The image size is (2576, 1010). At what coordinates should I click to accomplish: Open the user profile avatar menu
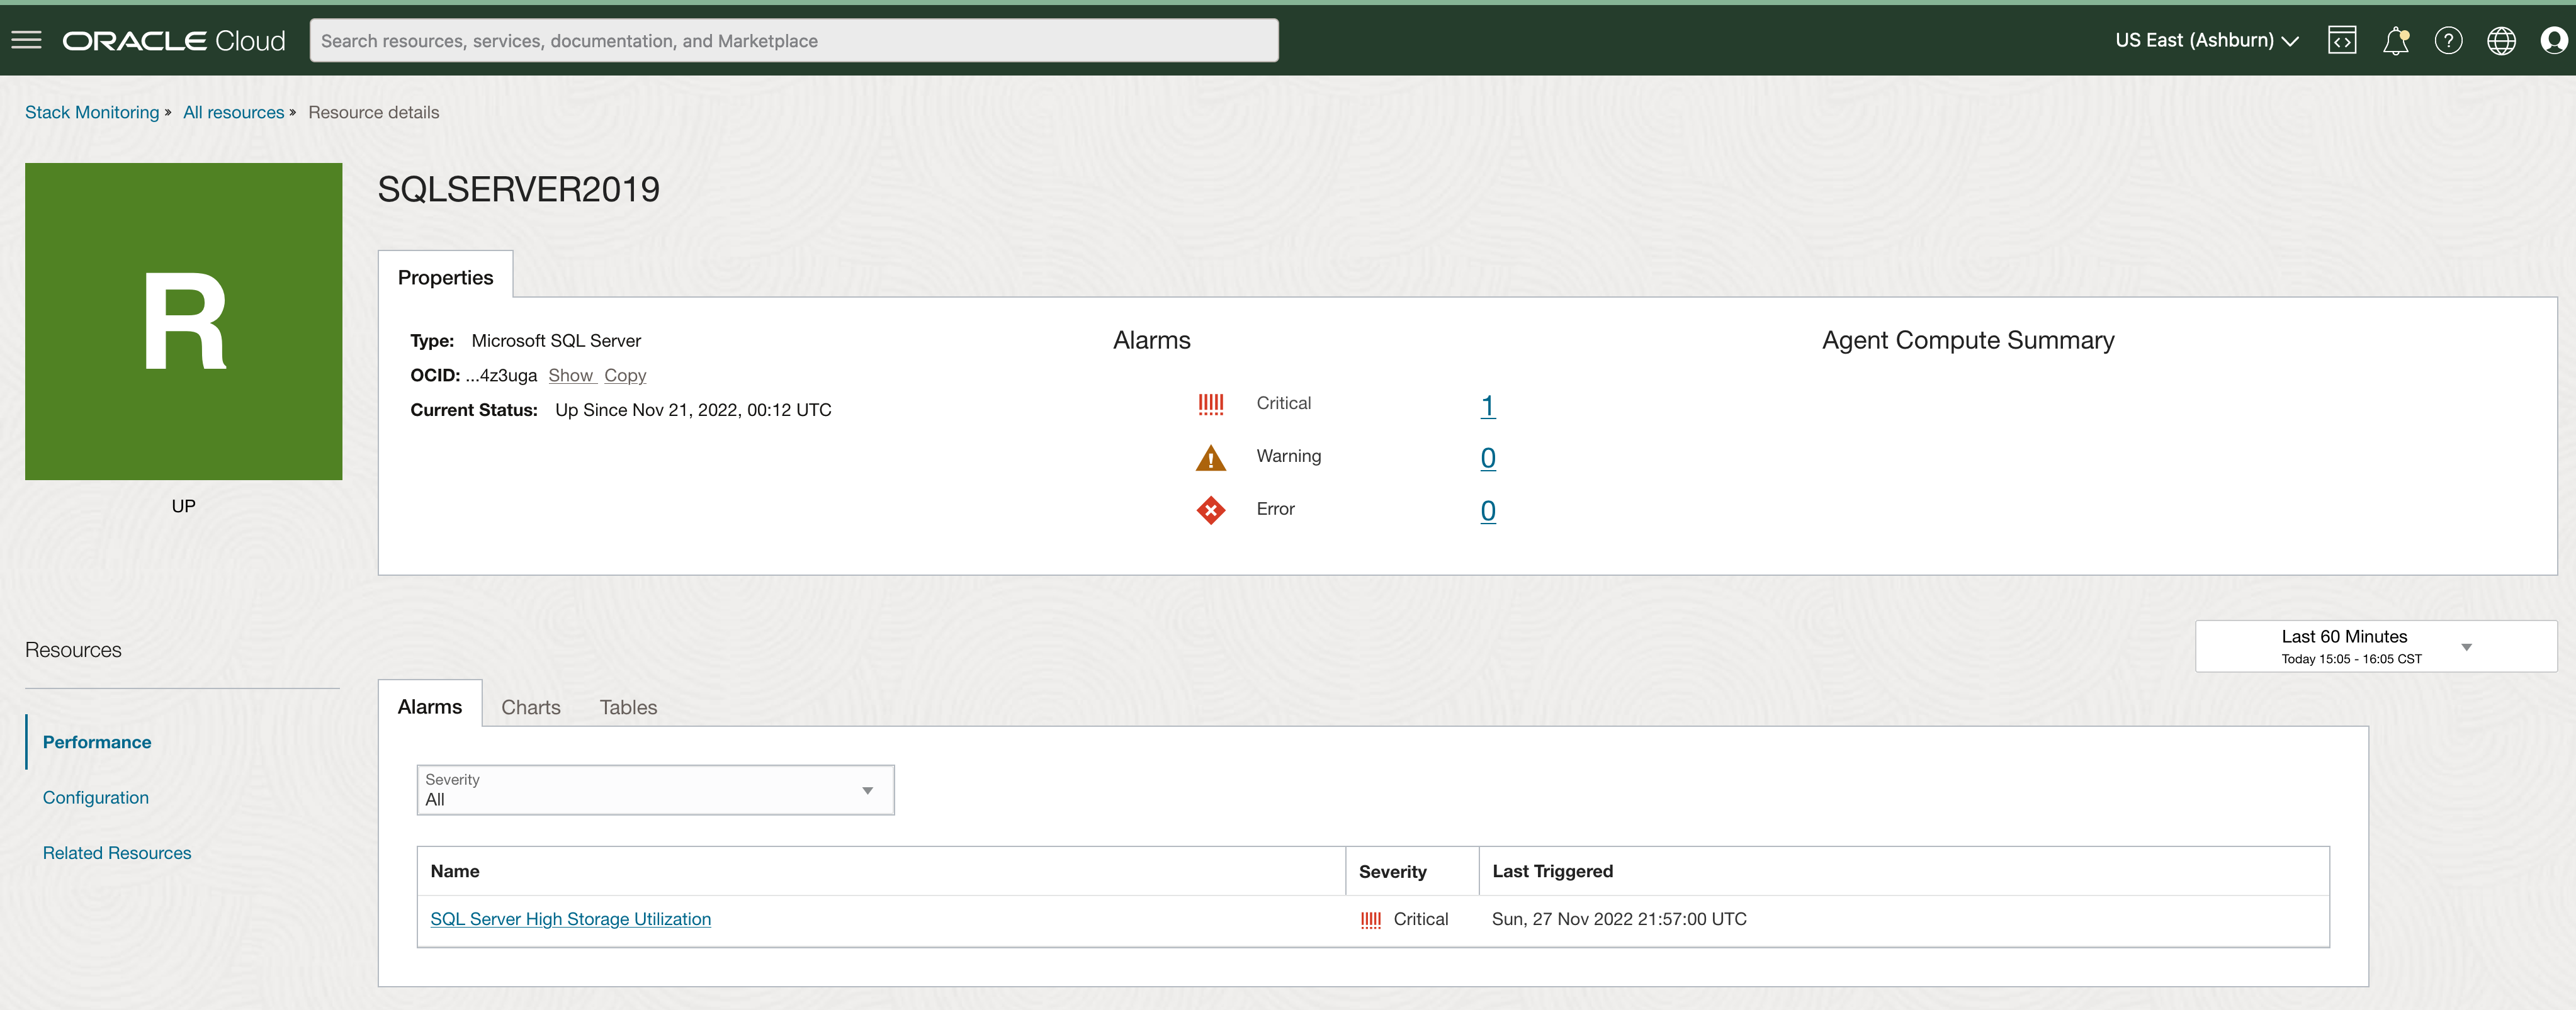(2553, 40)
